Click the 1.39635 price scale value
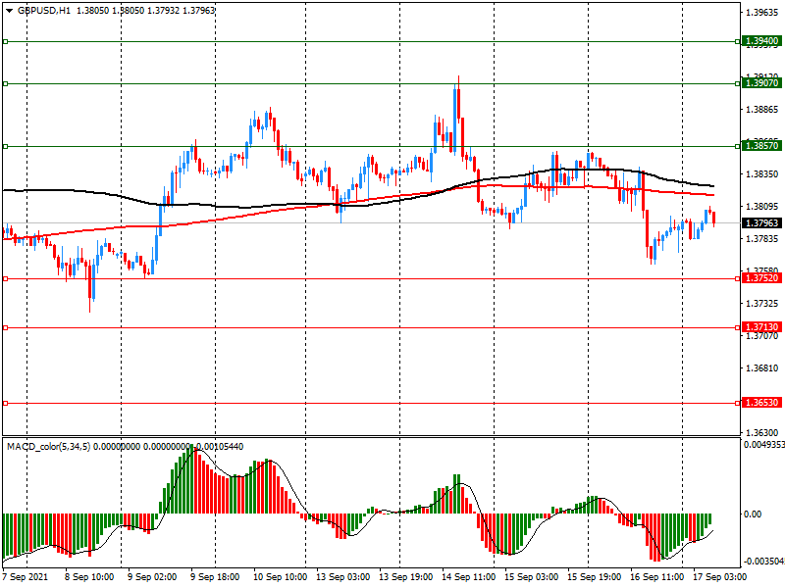Image resolution: width=785 pixels, height=588 pixels. pos(762,13)
